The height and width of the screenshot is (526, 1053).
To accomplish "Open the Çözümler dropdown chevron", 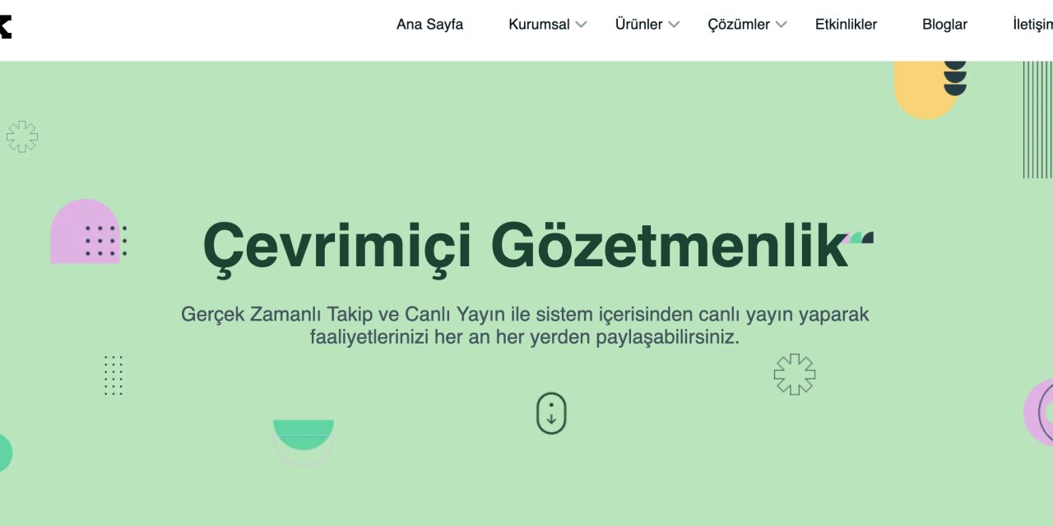I will [x=781, y=25].
